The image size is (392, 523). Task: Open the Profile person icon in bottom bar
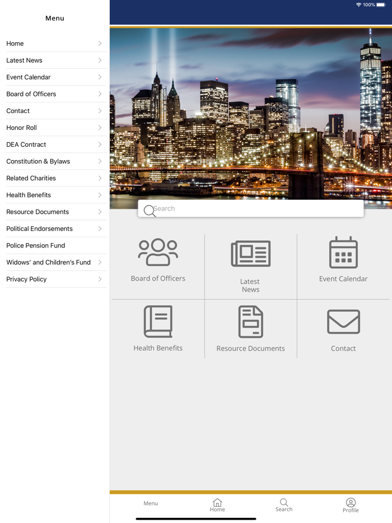click(351, 502)
